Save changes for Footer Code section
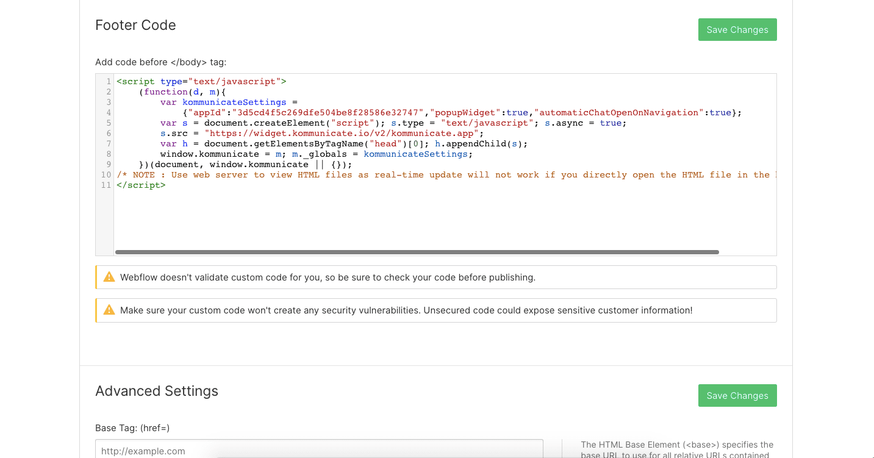Screen dimensions: 874x458 click(x=737, y=30)
